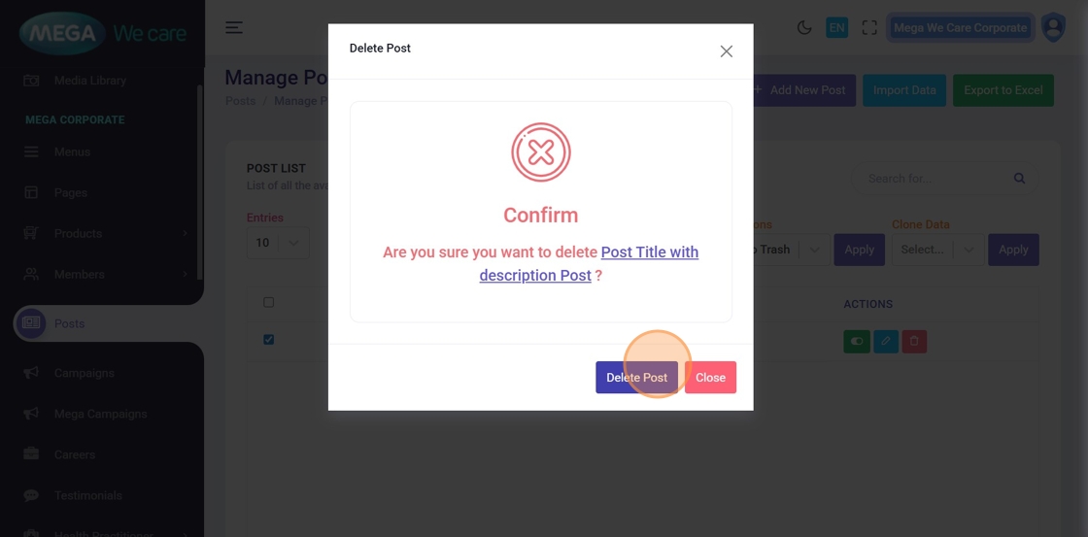The width and height of the screenshot is (1088, 537).
Task: Click the hamburger menu toggle icon
Action: coord(234,27)
